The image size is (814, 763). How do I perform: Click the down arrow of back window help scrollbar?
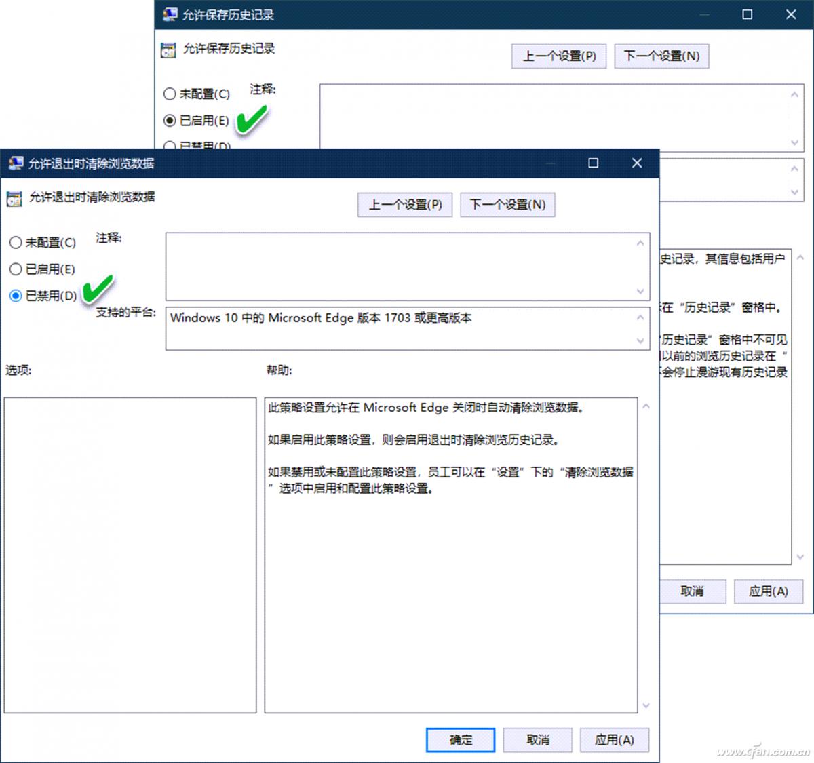[800, 557]
